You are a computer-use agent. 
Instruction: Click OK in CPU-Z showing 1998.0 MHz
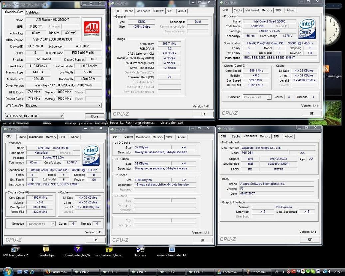[x=96, y=240]
